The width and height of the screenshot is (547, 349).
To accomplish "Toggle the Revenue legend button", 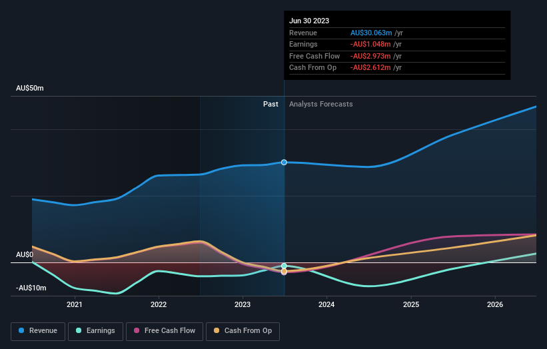I will 38,331.
